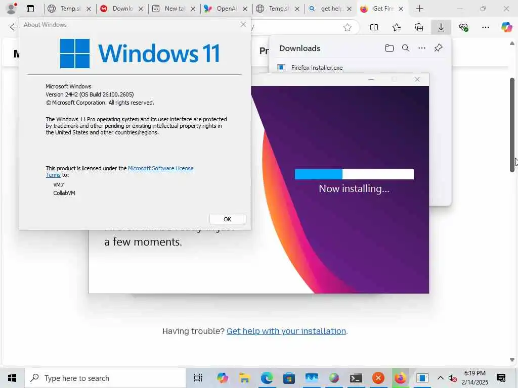Image resolution: width=518 pixels, height=388 pixels.
Task: Open the Edge tab actions menu icon
Action: tap(30, 9)
